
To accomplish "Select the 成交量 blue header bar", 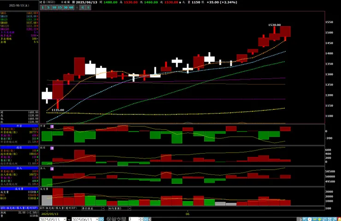I will coord(19,189).
